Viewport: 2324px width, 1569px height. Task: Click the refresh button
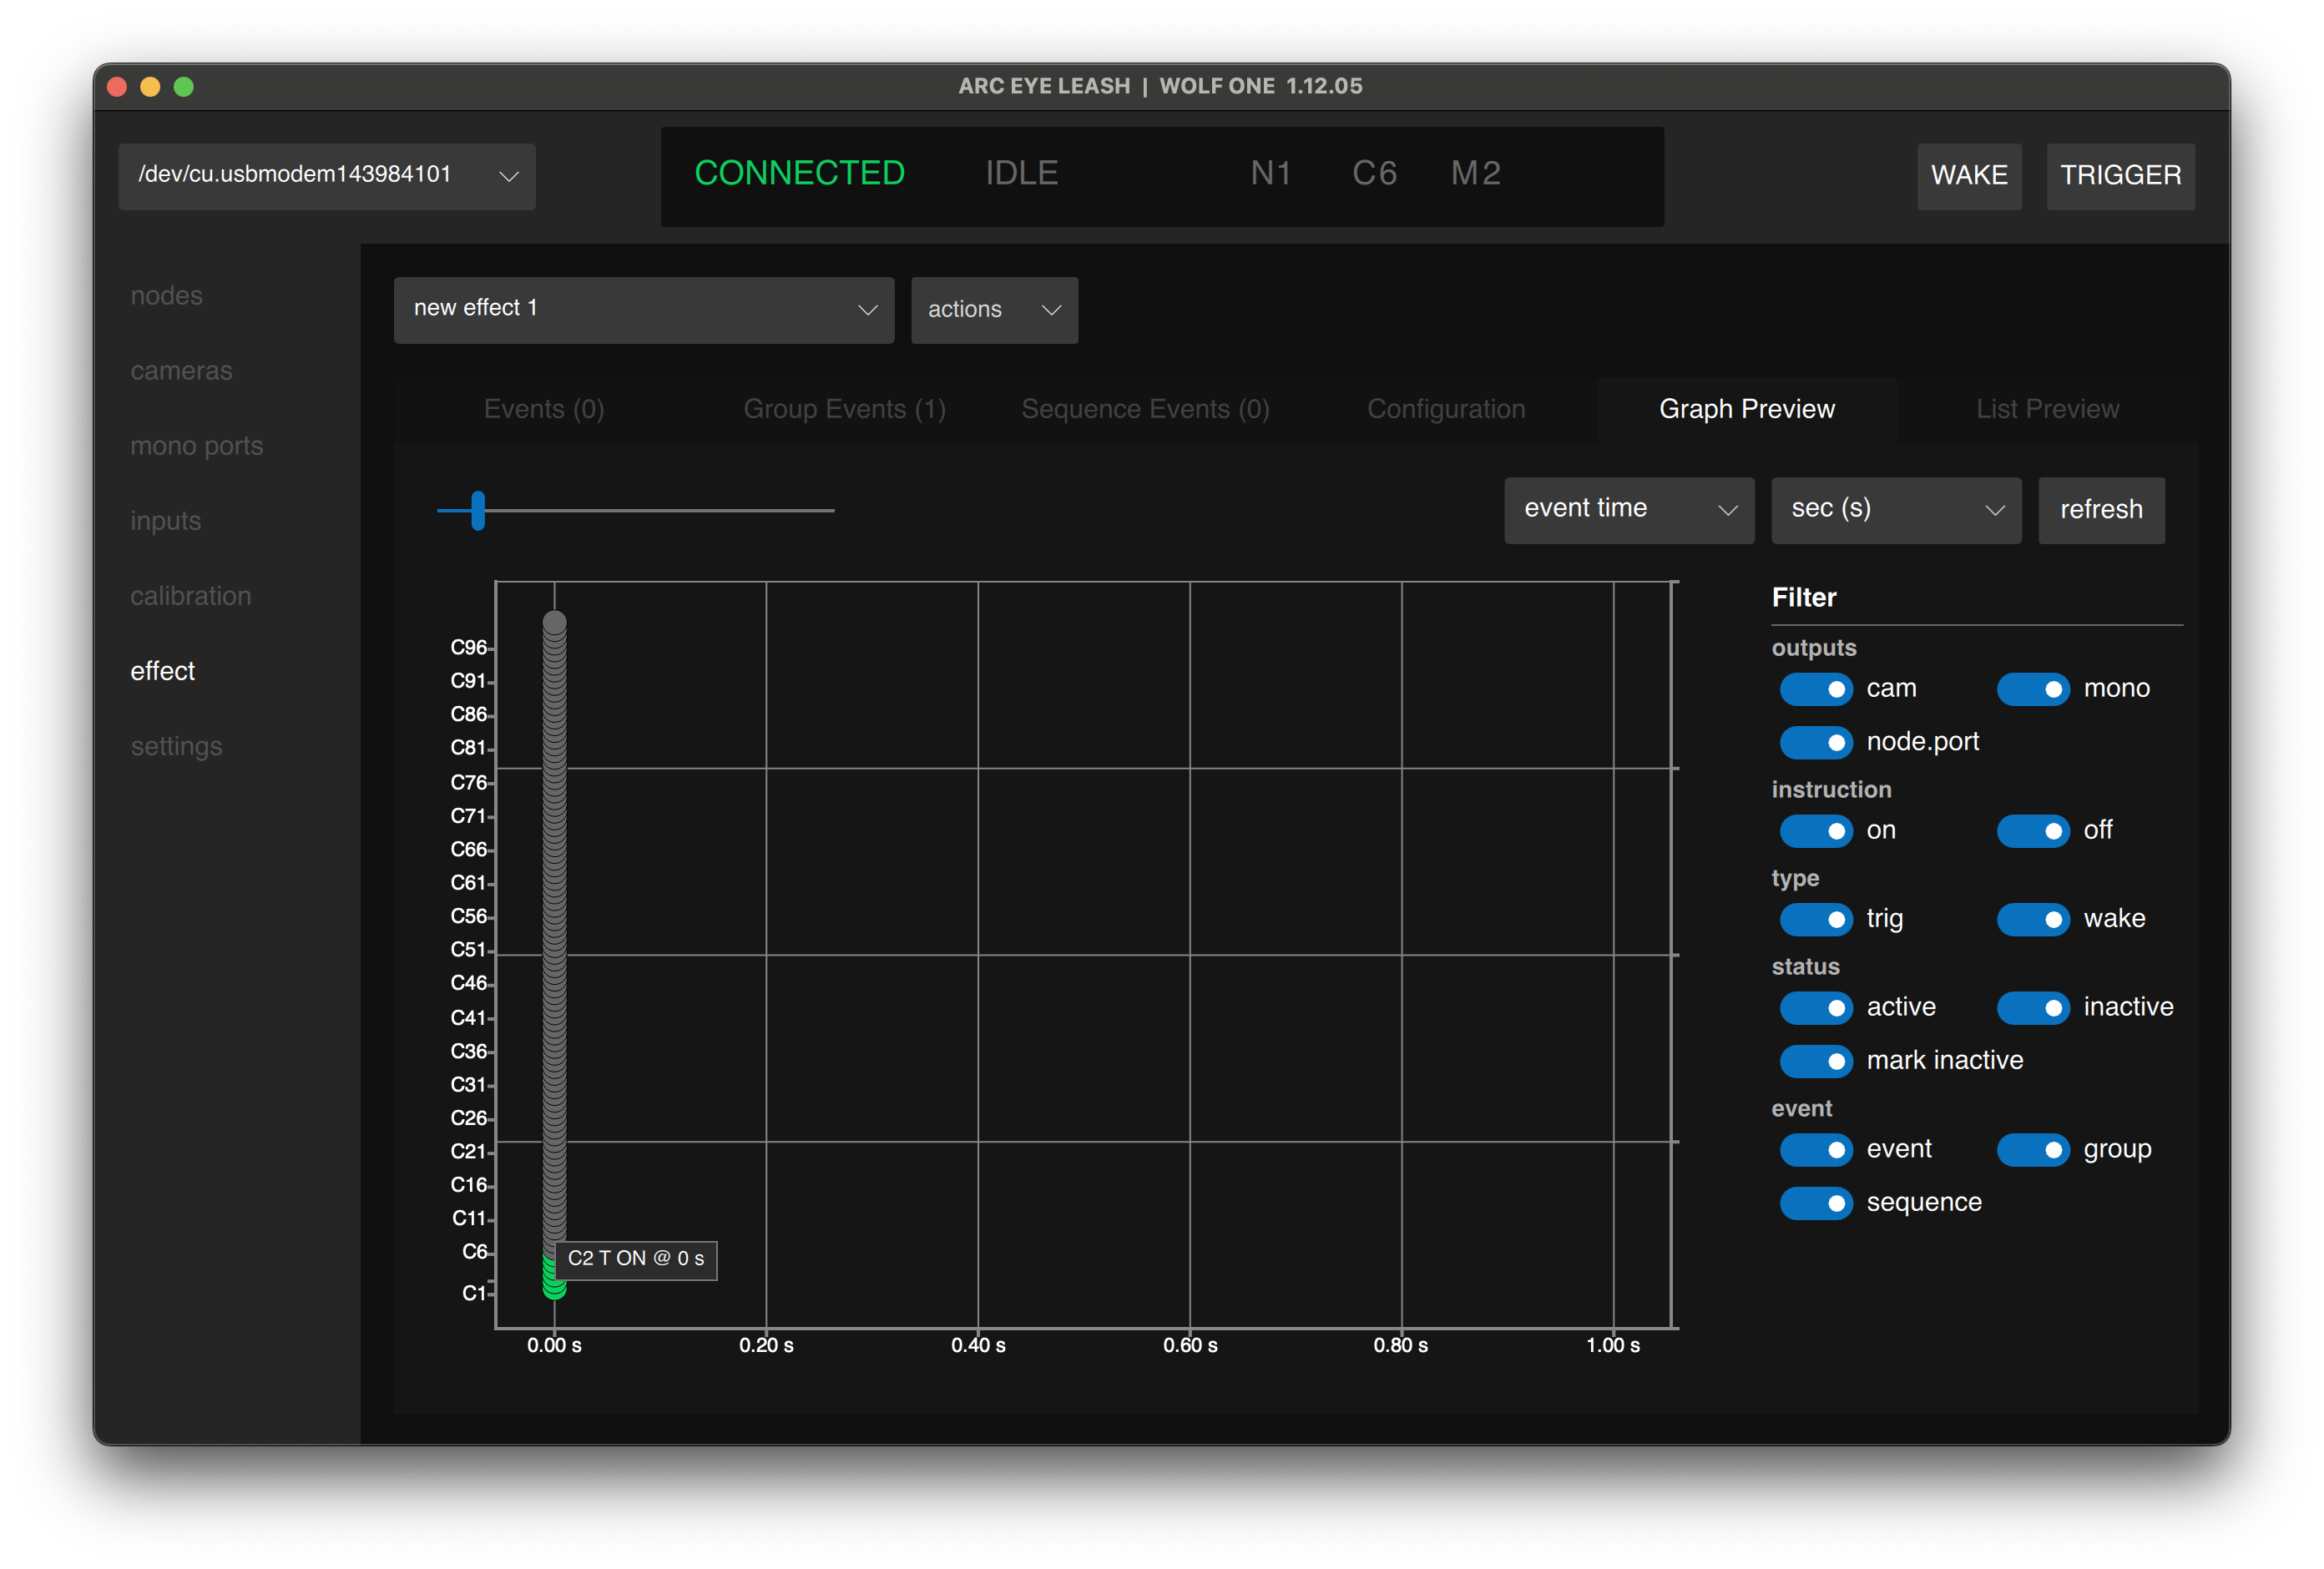(x=2100, y=510)
